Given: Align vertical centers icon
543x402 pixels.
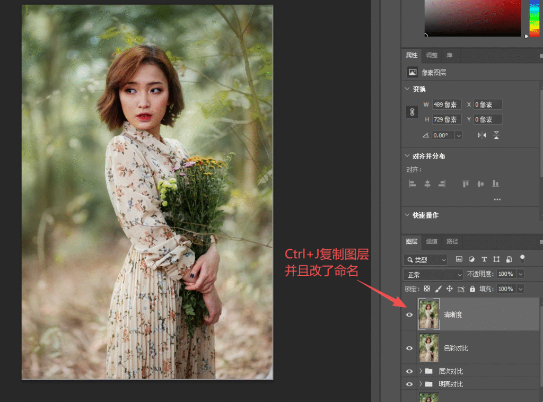Looking at the screenshot, I should [x=480, y=183].
